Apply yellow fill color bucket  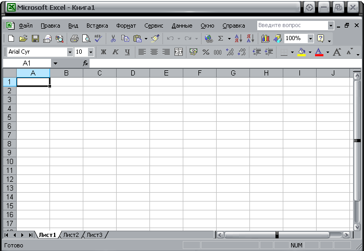point(302,52)
